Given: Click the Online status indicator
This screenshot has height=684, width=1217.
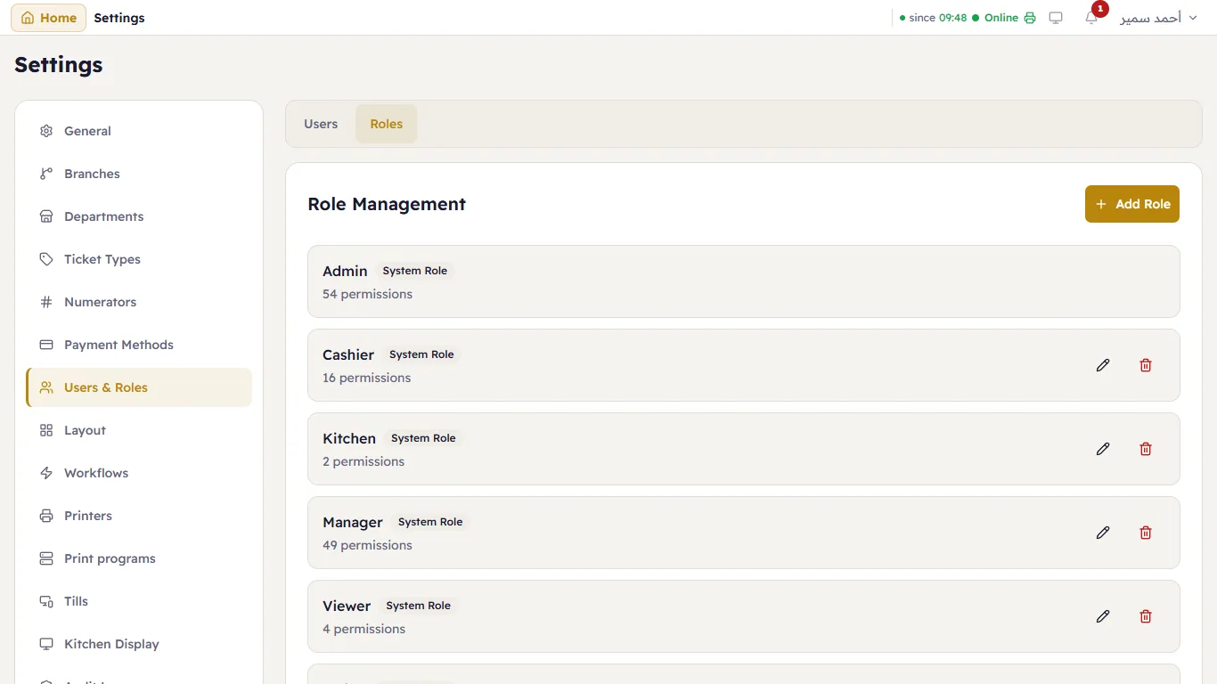Looking at the screenshot, I should click(995, 18).
